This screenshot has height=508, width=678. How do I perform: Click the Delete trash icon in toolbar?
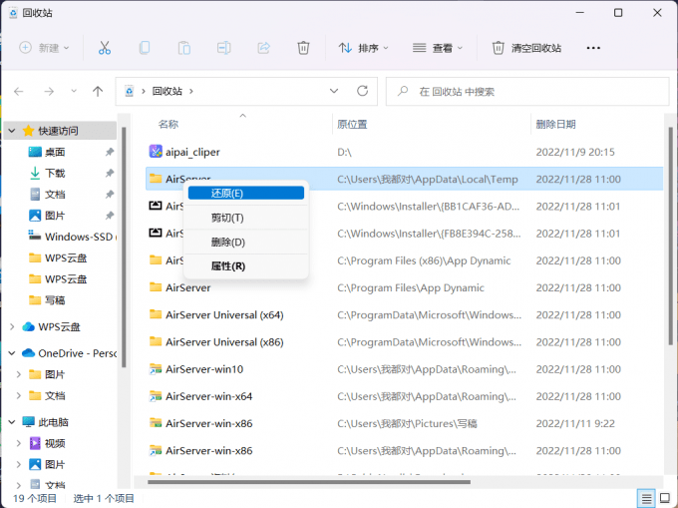[303, 48]
